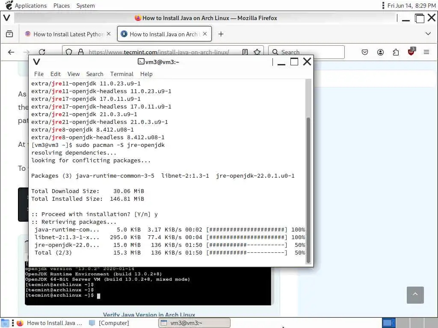Click the text Total Download Size: 30.06 MiB
Screen dimensions: 438x328
(x=87, y=191)
